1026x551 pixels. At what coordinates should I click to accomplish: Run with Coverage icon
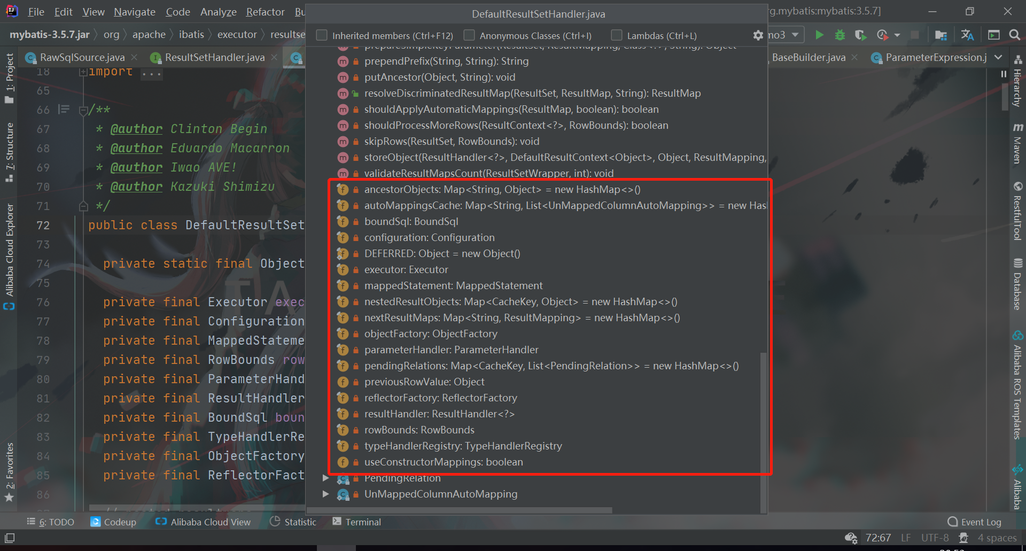click(x=860, y=35)
